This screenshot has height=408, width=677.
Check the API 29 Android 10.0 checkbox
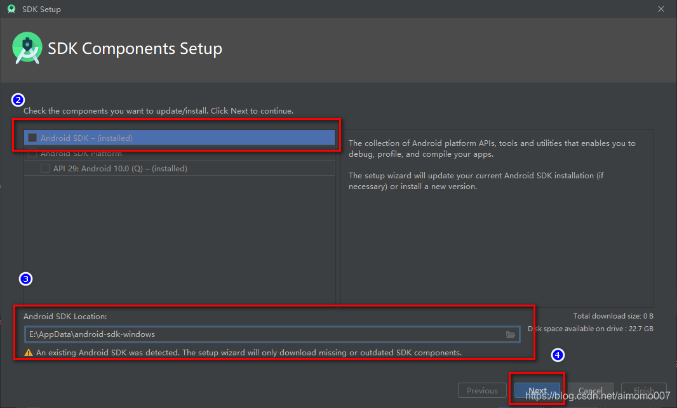tap(45, 169)
